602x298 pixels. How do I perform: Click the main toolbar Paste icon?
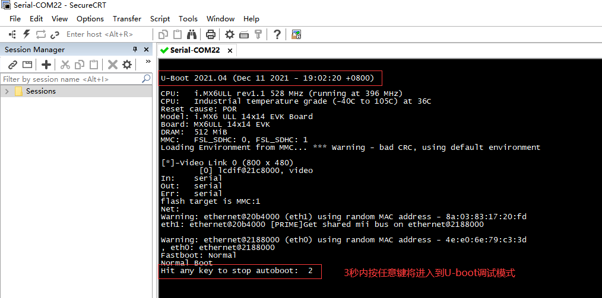tap(178, 34)
